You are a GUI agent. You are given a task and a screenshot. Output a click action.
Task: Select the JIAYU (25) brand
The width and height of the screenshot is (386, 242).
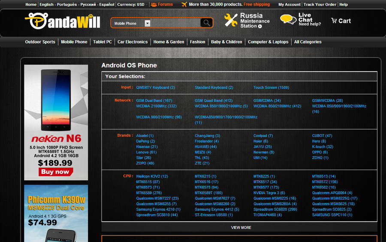pyautogui.click(x=262, y=146)
